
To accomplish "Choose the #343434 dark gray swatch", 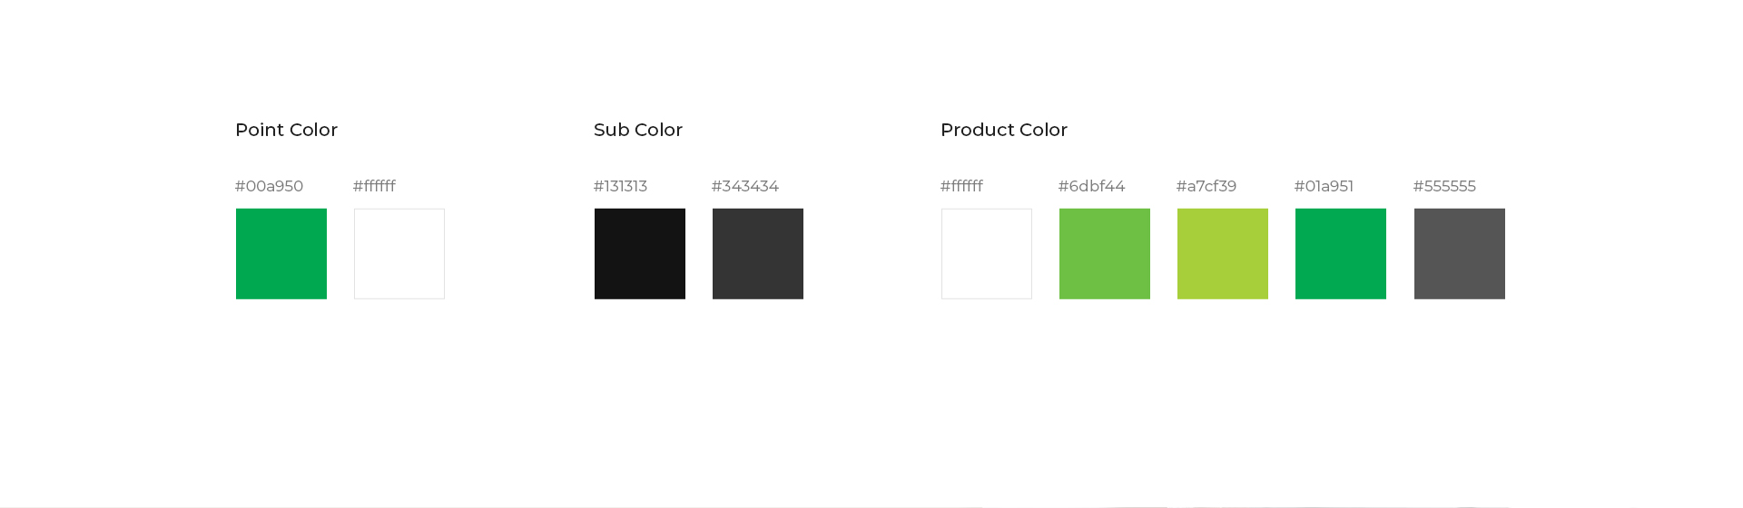I will click(758, 254).
